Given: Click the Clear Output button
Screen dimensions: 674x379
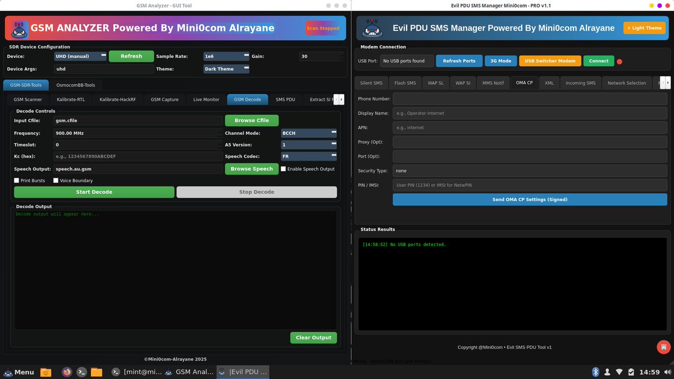Looking at the screenshot, I should click(x=313, y=337).
